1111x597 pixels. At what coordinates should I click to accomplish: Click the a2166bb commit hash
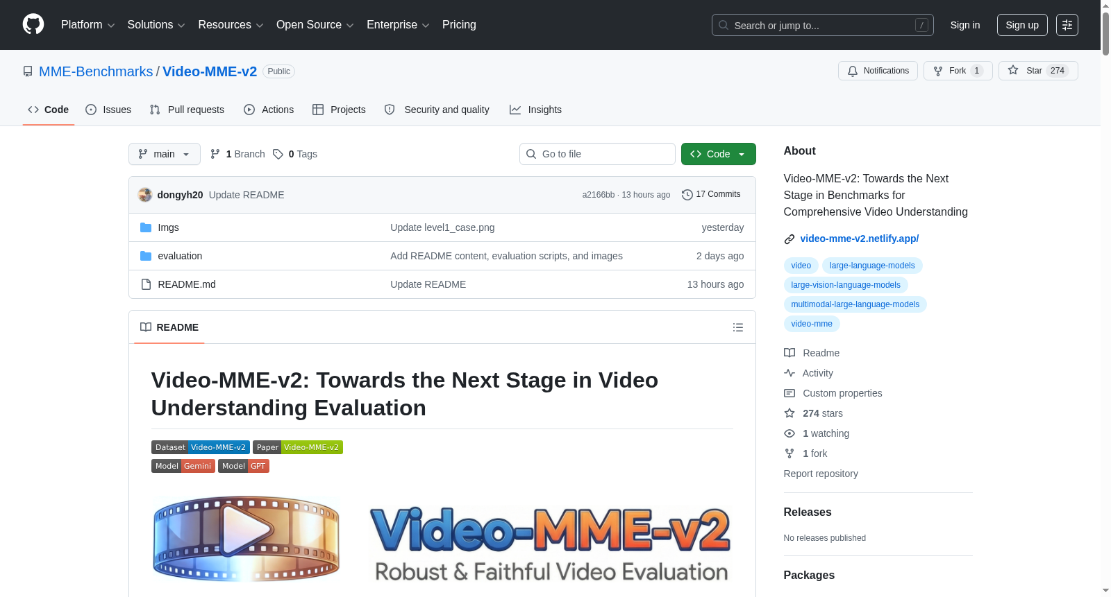point(599,195)
